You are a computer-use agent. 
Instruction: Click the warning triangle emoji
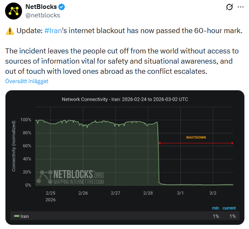[10, 31]
